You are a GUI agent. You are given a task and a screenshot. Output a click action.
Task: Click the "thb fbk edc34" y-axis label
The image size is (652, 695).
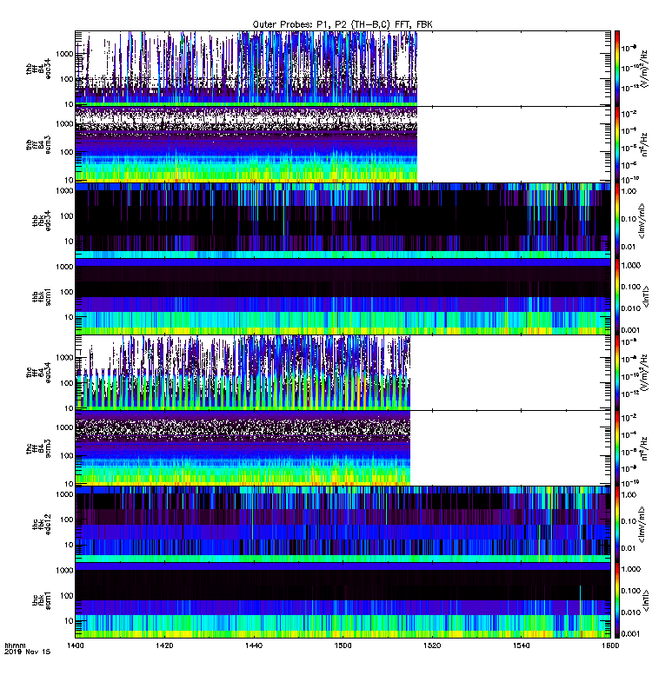[x=42, y=221]
